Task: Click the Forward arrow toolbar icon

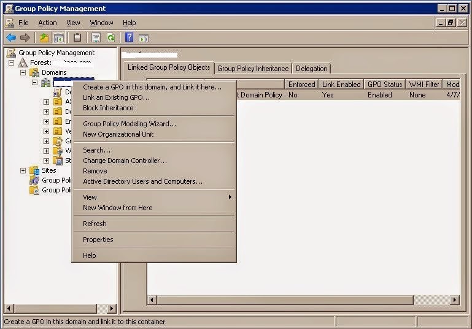Action: click(25, 38)
